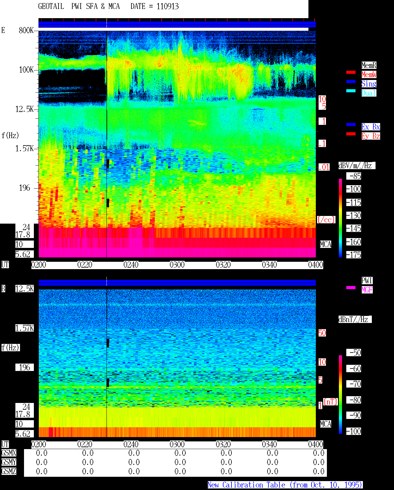Click the blue Ex Bx swatch
The image size is (394, 490).
351,125
